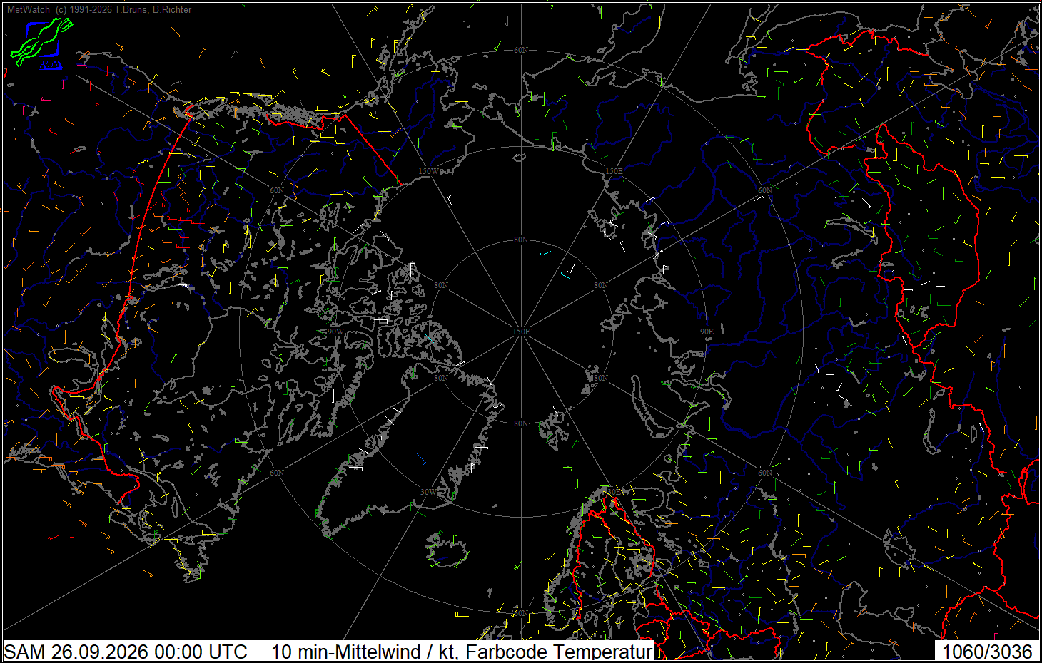Viewport: 1042px width, 663px height.
Task: Click the 90E meridian label
Action: click(x=707, y=331)
